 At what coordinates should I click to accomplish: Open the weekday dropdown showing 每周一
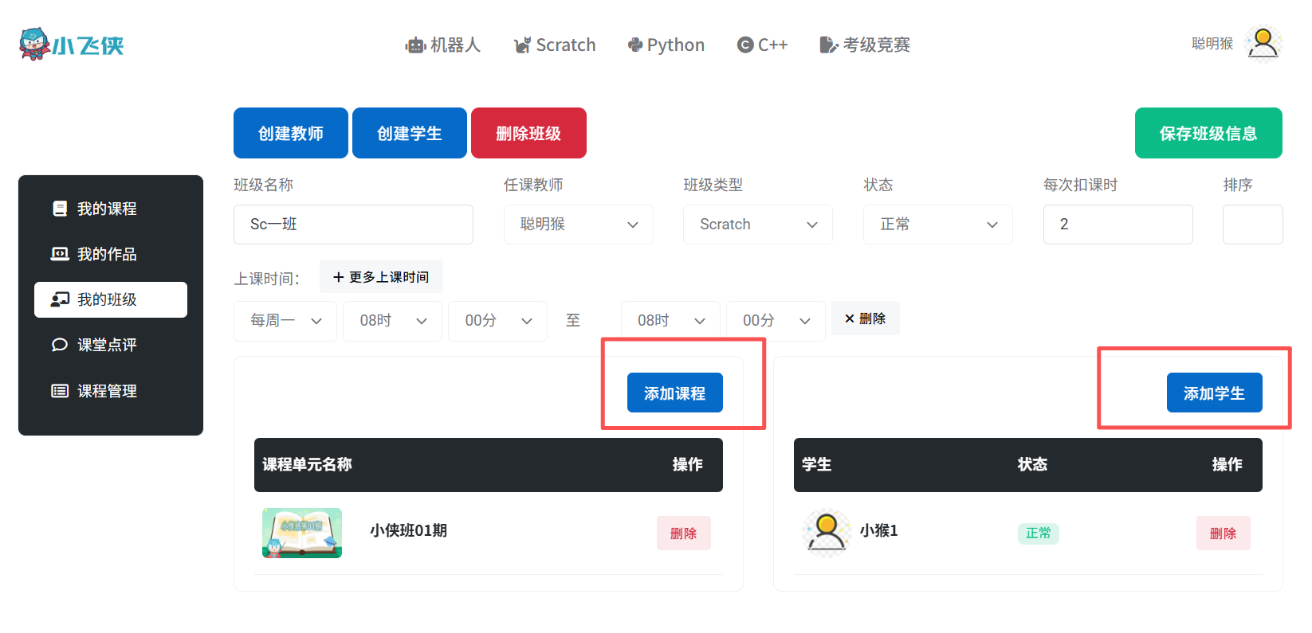pos(285,321)
